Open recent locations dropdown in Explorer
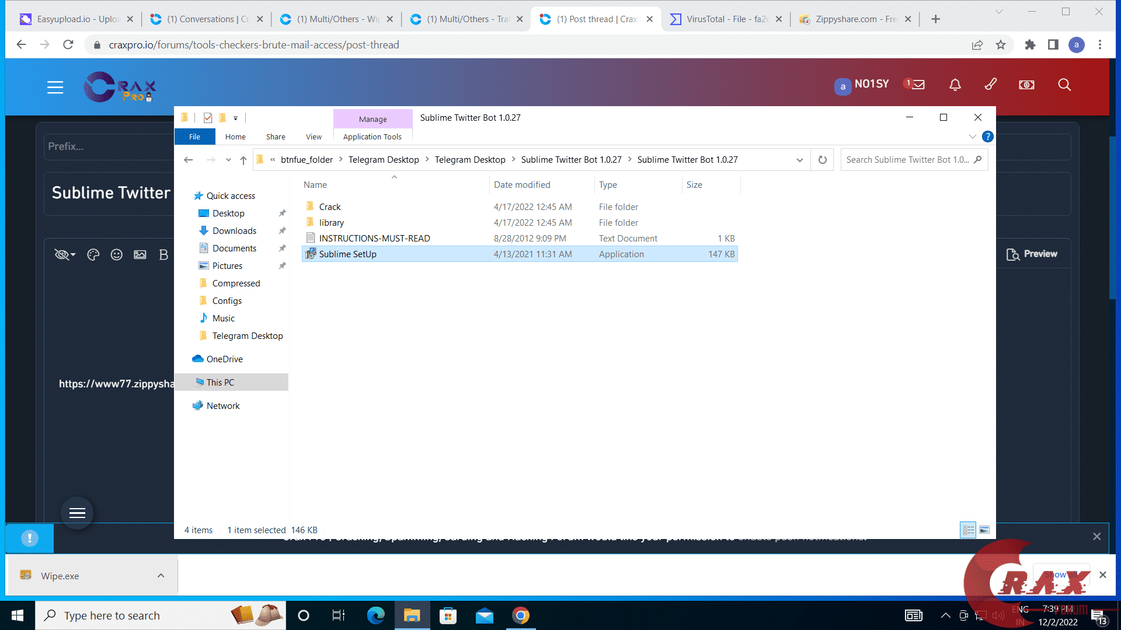The width and height of the screenshot is (1121, 630). click(228, 160)
